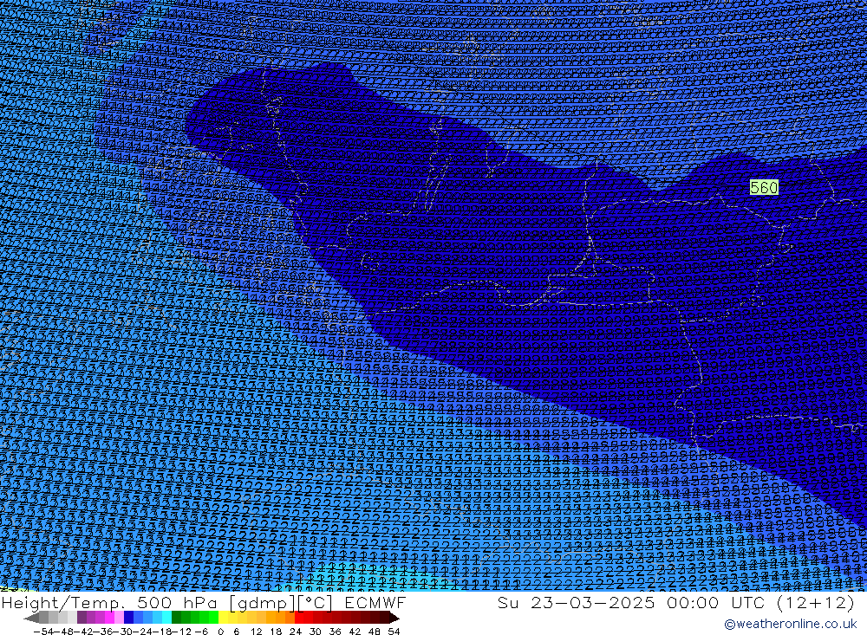Screen dimensions: 867x635
Task: Pick the bright yellow swatch above 0
Action: pyautogui.click(x=223, y=618)
